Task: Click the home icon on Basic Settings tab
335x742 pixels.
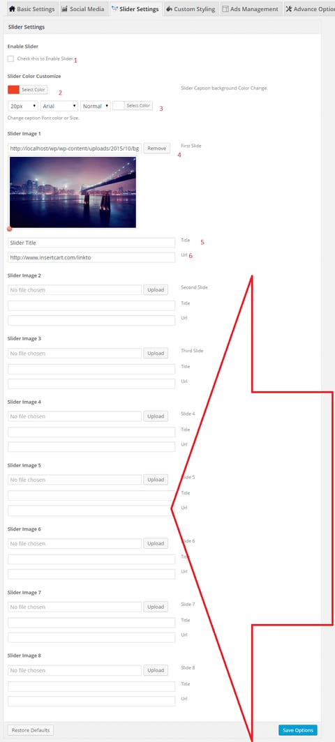Action: [13, 9]
